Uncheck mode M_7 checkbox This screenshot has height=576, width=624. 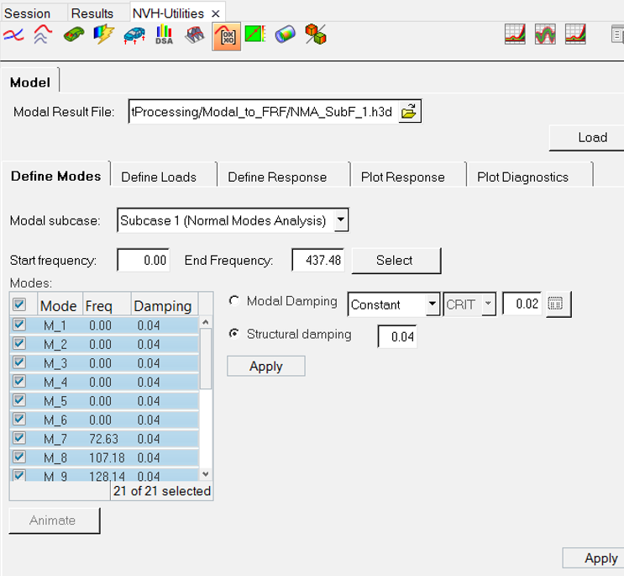[19, 438]
